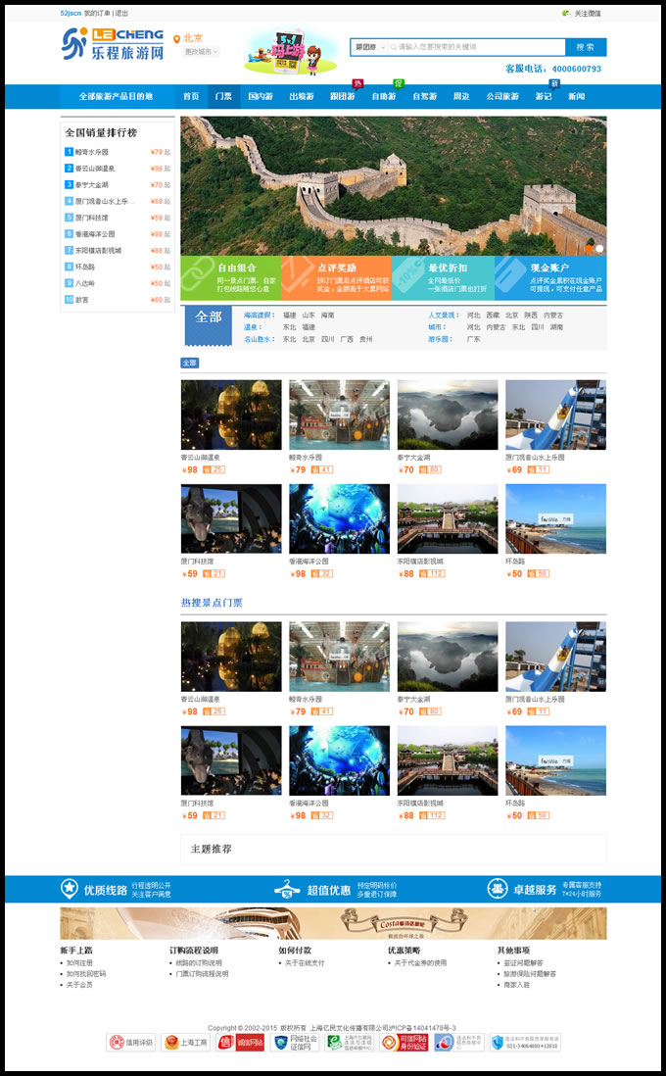Click the small blue 全部 tag
666x1076 pixels.
190,363
